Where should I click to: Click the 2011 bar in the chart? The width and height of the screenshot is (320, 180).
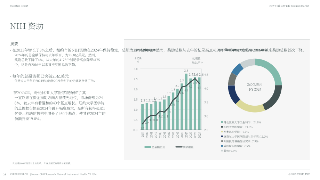143,117
